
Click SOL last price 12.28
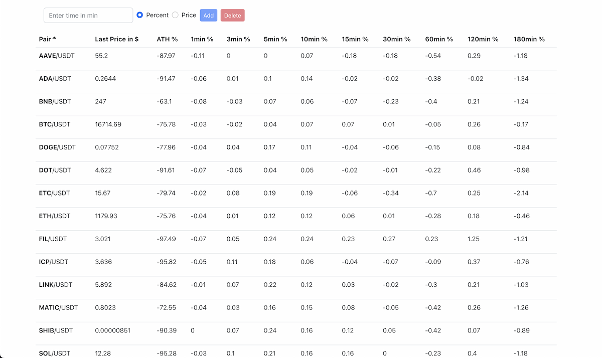[x=102, y=353]
